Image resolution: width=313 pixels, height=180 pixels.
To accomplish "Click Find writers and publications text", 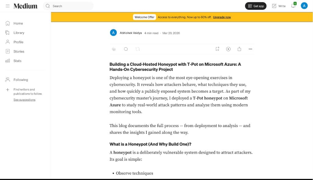I will [x=28, y=92].
